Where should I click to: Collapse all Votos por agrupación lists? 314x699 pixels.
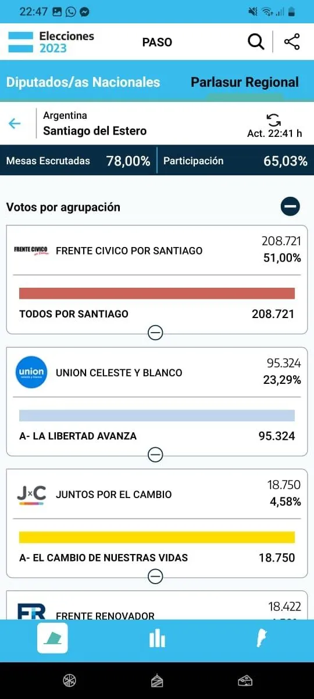(290, 206)
